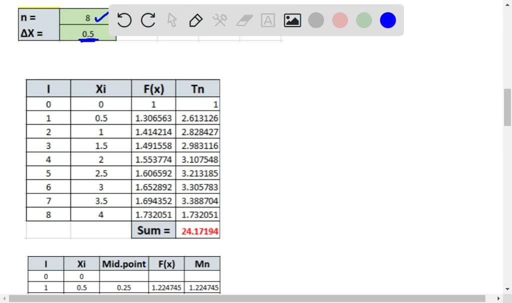Click cell with value 1.606592
This screenshot has height=303, width=512.
[x=153, y=173]
